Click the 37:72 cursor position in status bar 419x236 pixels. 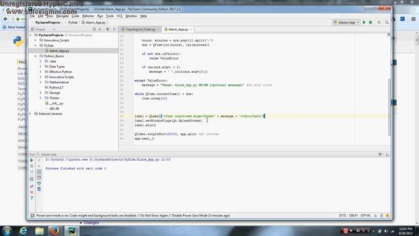pos(342,216)
